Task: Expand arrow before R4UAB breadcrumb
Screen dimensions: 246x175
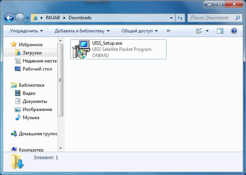Action: [42, 18]
